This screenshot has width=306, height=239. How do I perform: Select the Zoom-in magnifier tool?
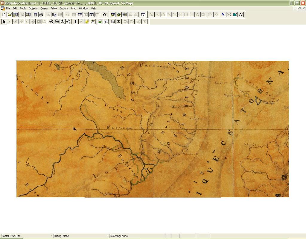click(51, 22)
